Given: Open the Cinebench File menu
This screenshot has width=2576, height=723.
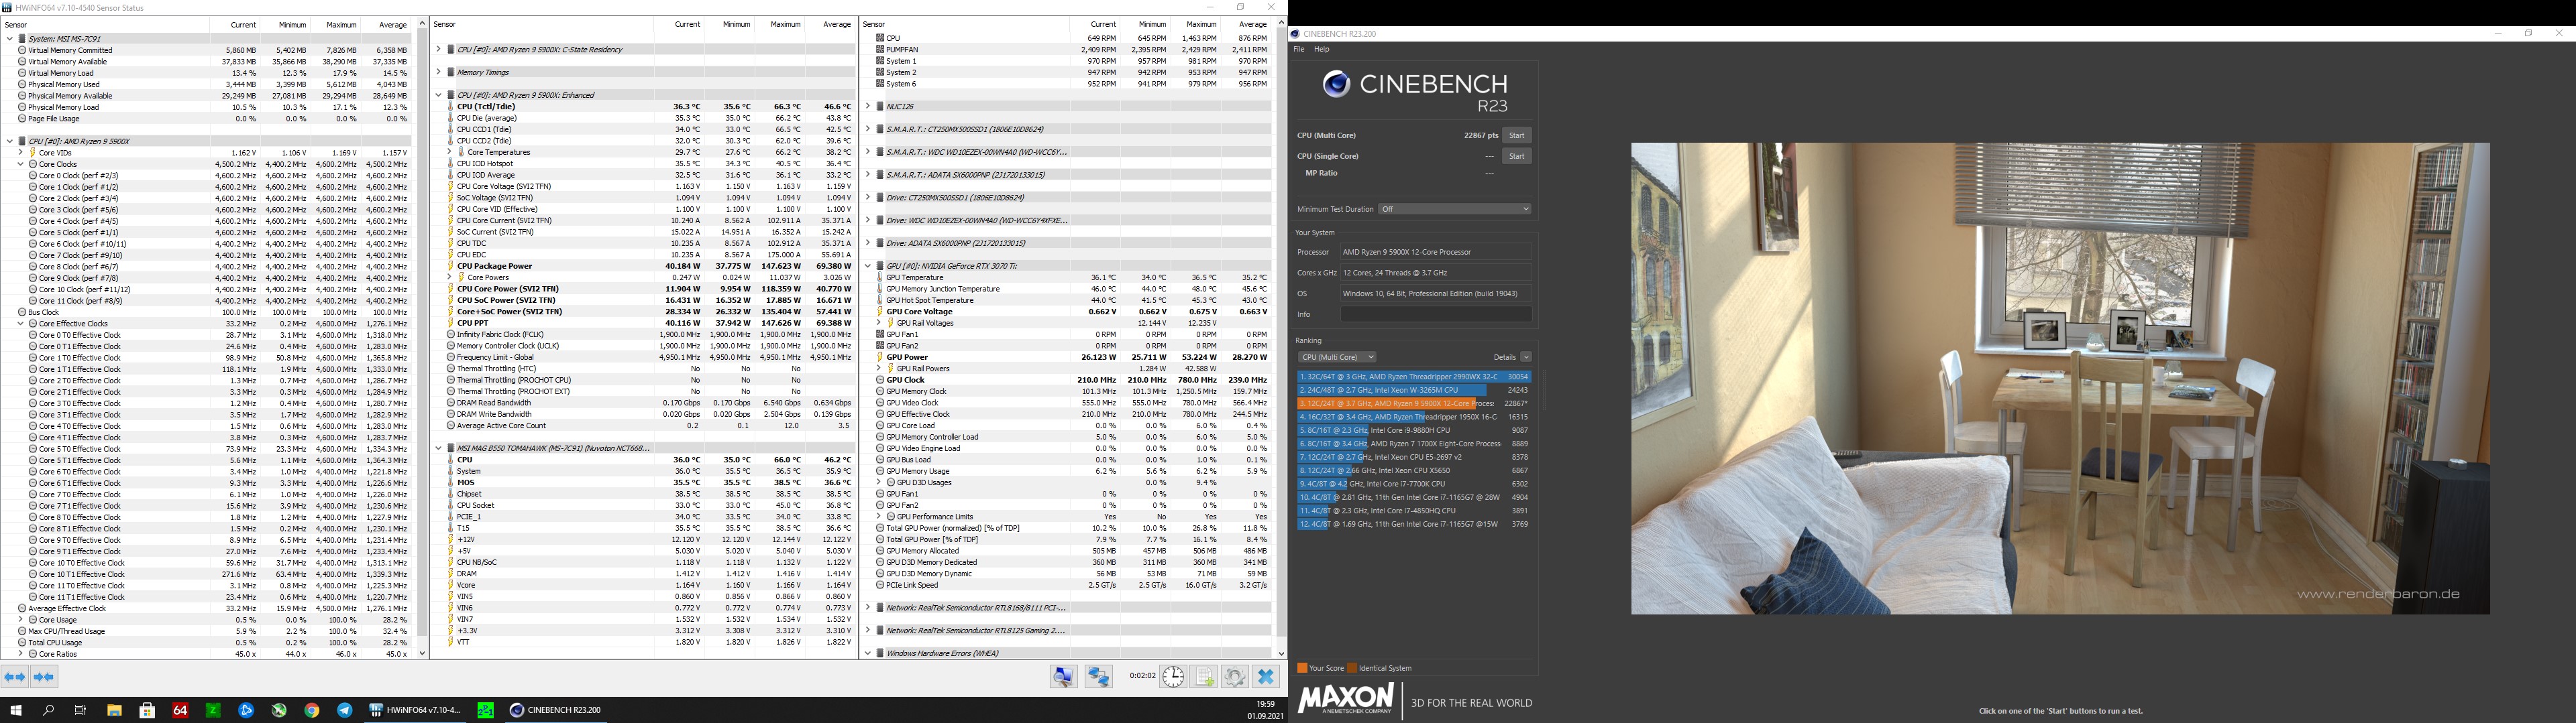Looking at the screenshot, I should (x=1299, y=49).
